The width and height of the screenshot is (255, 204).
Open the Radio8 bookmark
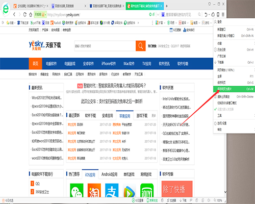[x=56, y=22]
